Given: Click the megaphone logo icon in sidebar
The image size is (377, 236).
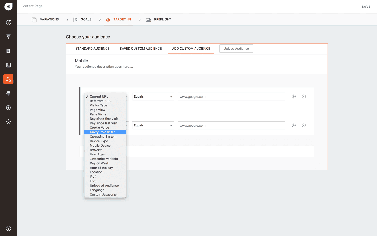Looking at the screenshot, I should coord(8,7).
